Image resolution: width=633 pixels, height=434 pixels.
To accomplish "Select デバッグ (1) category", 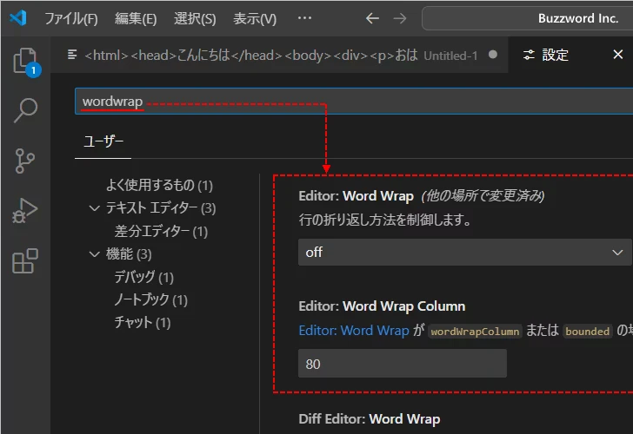I will pyautogui.click(x=143, y=277).
